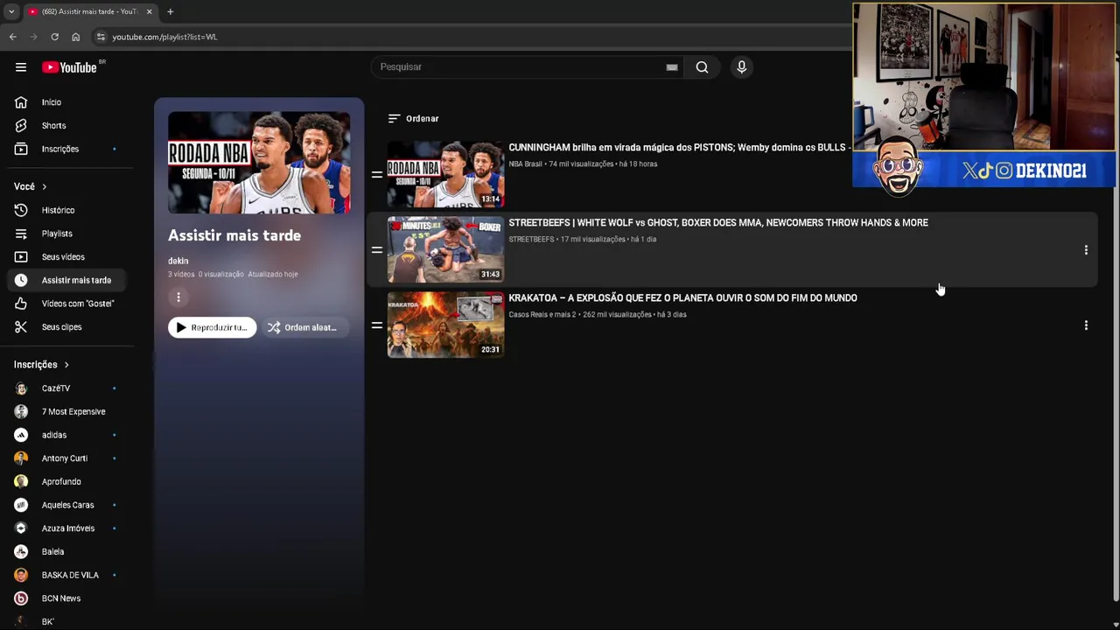Open Histórico from sidebar
This screenshot has height=630, width=1120.
(x=66, y=210)
